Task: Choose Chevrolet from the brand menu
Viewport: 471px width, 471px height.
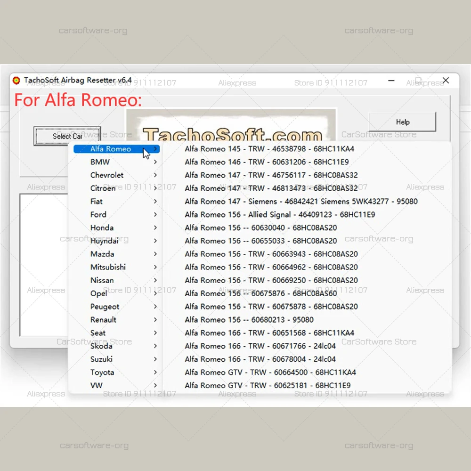Action: 116,175
